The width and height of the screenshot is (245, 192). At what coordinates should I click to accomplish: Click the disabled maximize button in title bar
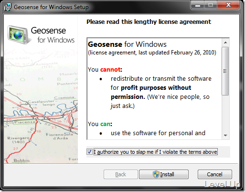coord(211,5)
